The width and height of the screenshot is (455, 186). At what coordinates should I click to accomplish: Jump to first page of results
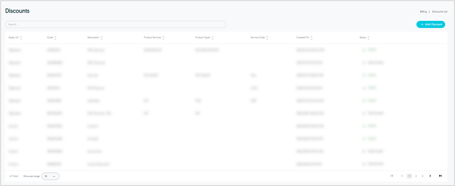coord(392,176)
